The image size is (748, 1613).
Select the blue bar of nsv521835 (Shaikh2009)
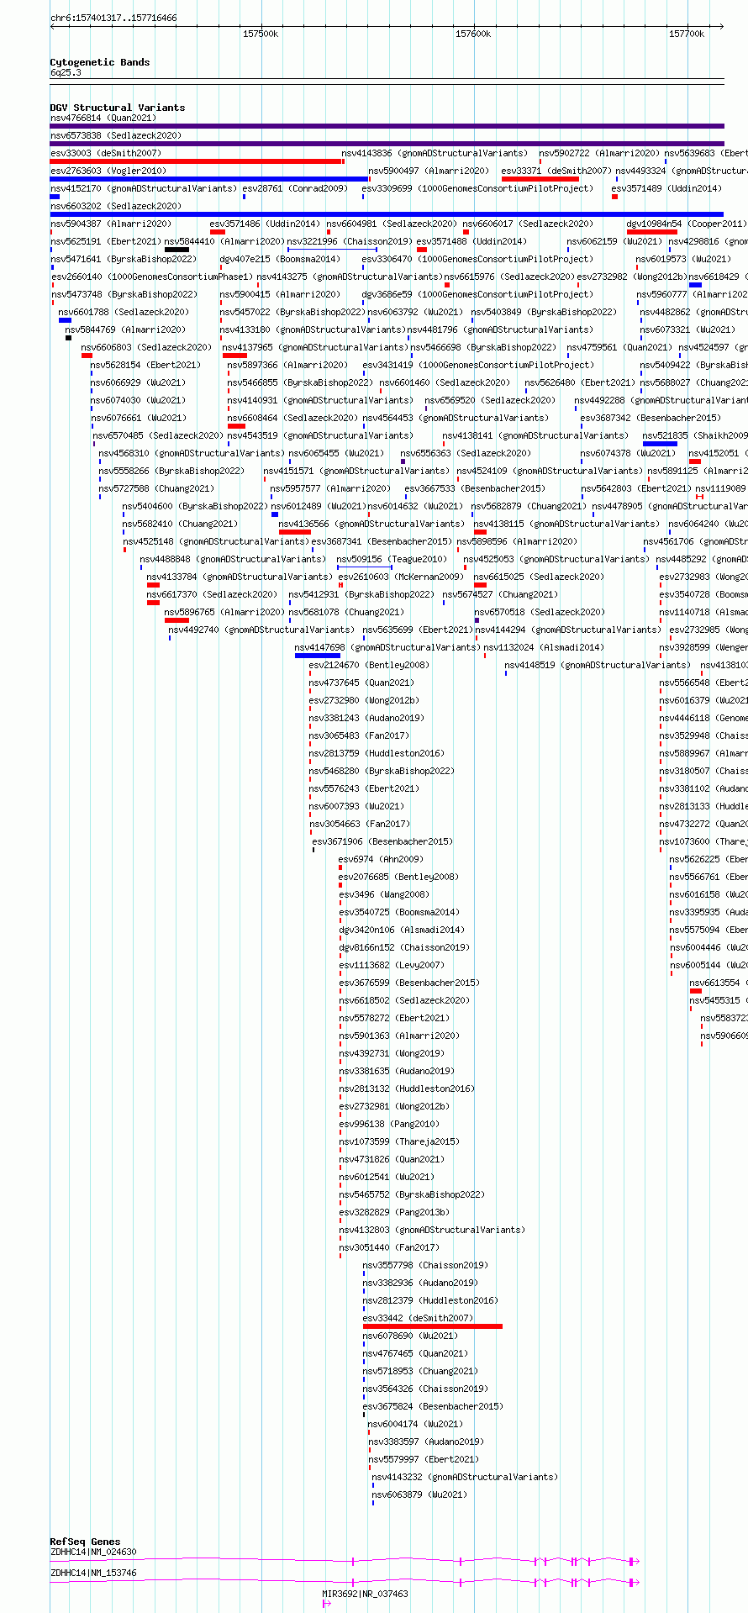(x=660, y=444)
